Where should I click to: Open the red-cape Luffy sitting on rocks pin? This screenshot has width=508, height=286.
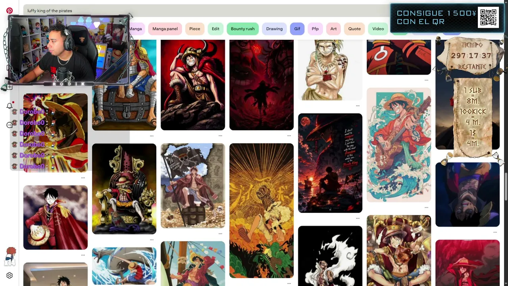(193, 85)
